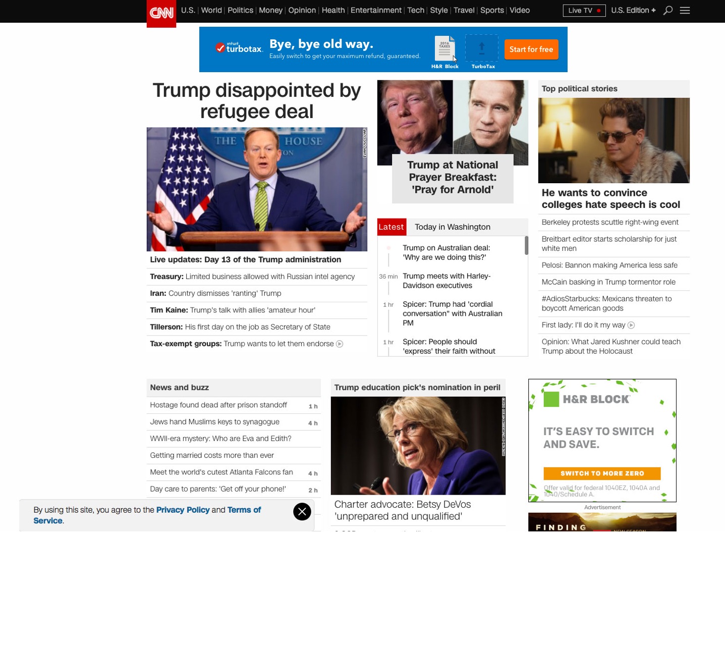Read 'Trump meets with Harley-Davidson executives'
Image resolution: width=725 pixels, height=649 pixels.
pyautogui.click(x=447, y=281)
